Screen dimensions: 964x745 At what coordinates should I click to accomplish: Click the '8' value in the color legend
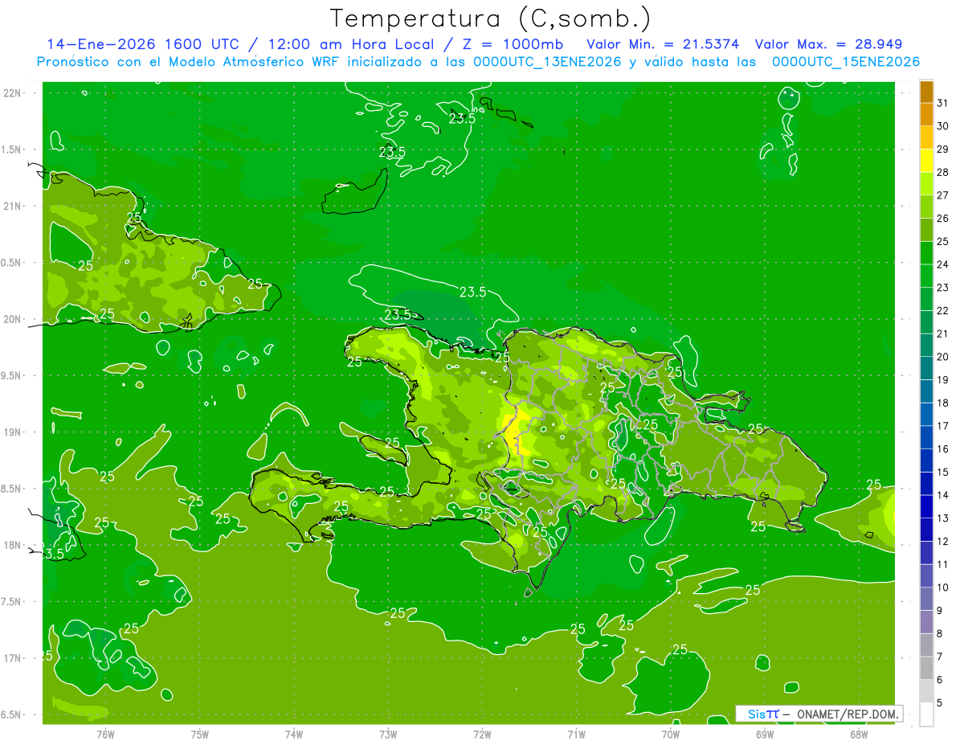pos(940,633)
